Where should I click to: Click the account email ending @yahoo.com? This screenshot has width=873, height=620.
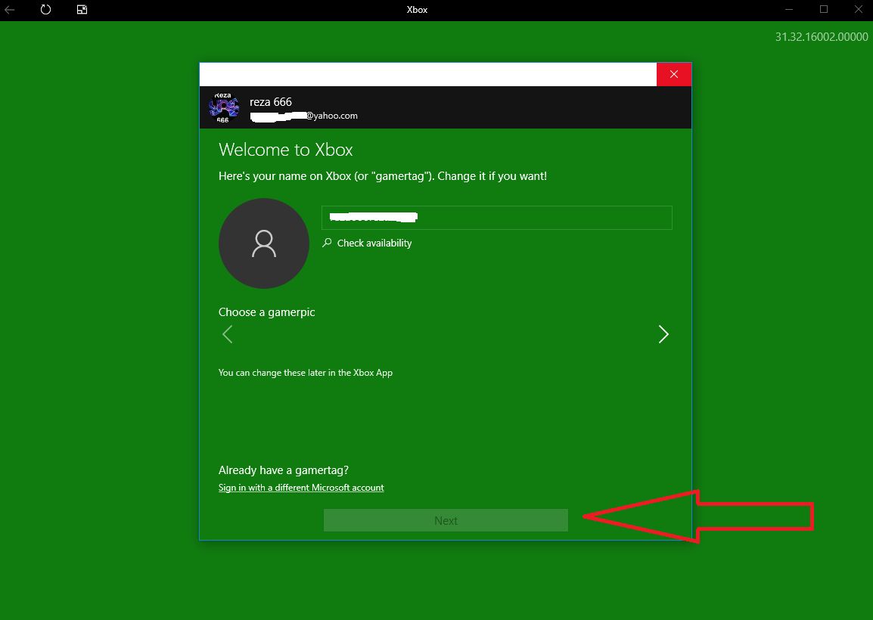(304, 116)
